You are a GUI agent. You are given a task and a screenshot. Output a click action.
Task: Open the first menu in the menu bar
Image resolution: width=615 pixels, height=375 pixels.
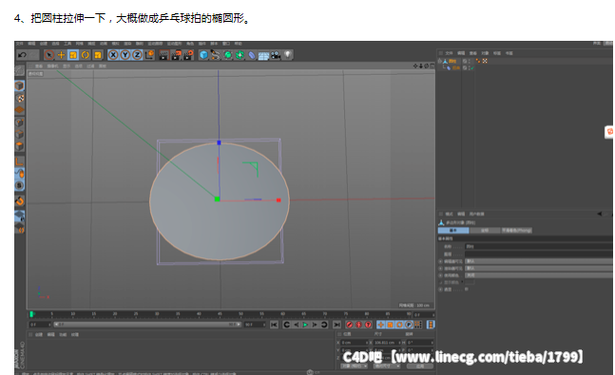(19, 44)
